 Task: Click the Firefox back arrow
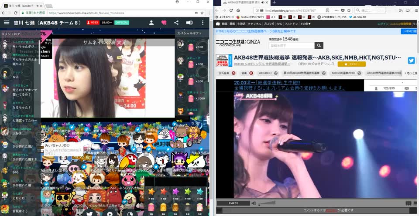tap(217, 10)
